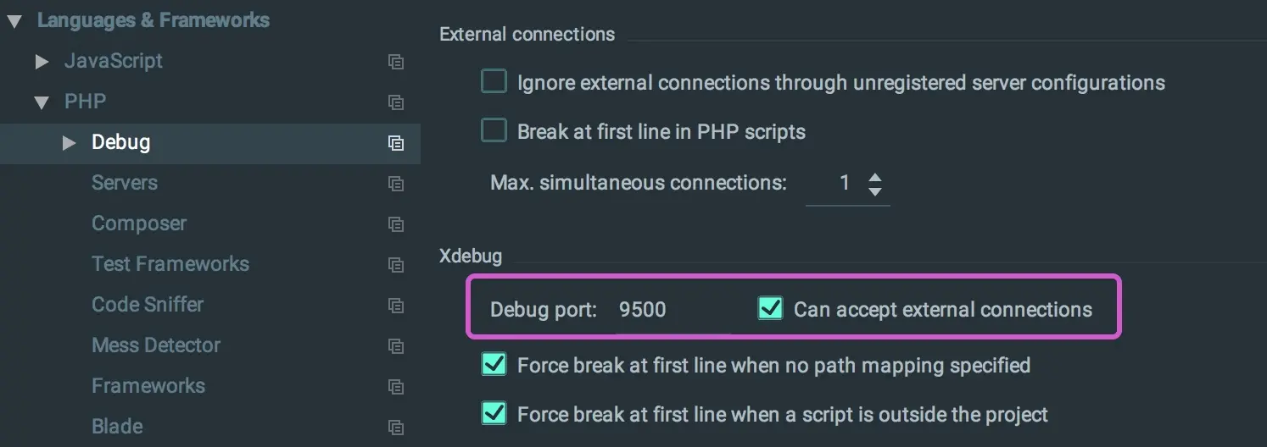Viewport: 1267px width, 447px height.
Task: Click project-level icon beside PHP
Action: coord(396,102)
